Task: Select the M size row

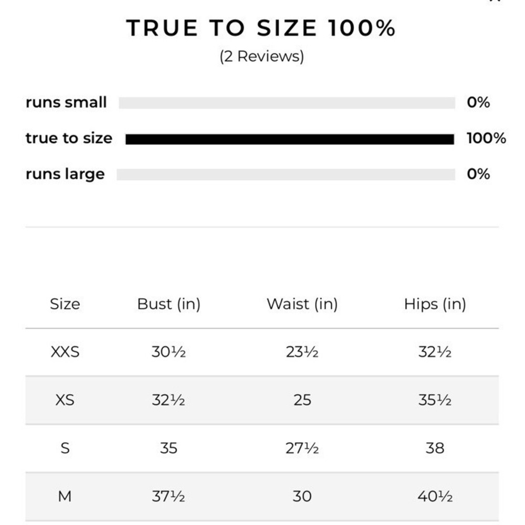Action: 262,496
